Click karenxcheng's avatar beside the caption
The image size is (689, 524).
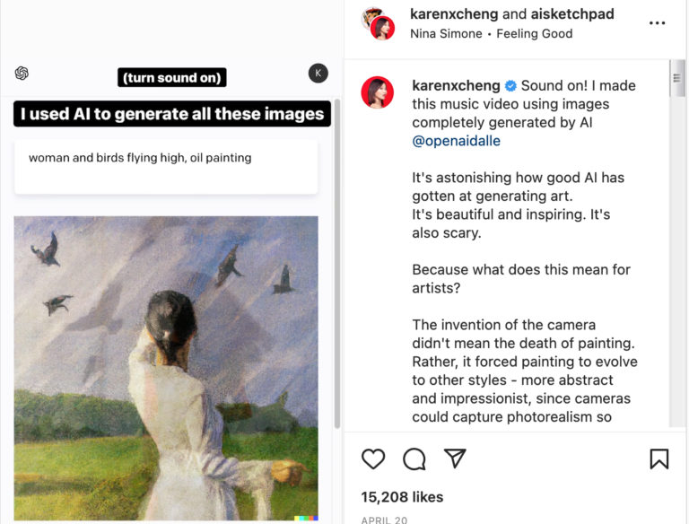[x=378, y=93]
